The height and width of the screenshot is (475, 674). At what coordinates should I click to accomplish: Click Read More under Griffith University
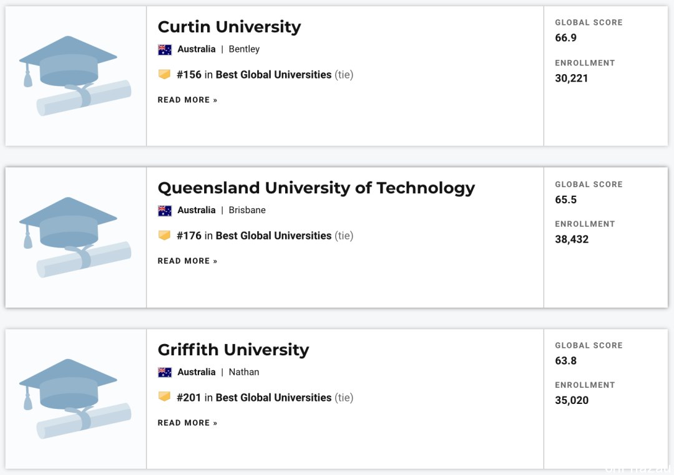[187, 423]
